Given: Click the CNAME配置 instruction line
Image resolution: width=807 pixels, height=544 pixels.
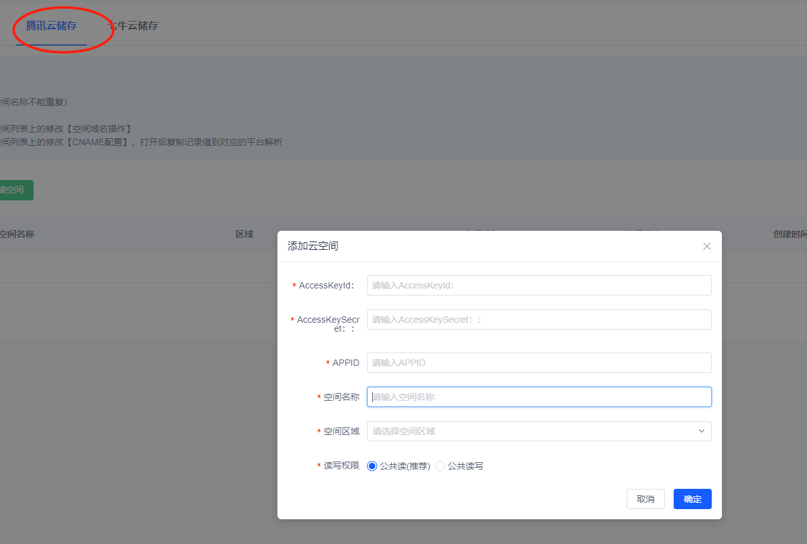Looking at the screenshot, I should pyautogui.click(x=141, y=142).
